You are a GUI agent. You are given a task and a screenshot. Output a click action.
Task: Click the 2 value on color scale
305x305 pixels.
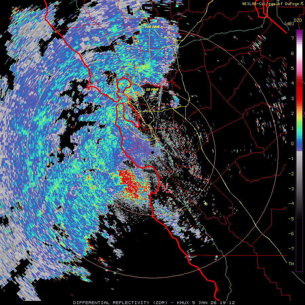pos(292,114)
